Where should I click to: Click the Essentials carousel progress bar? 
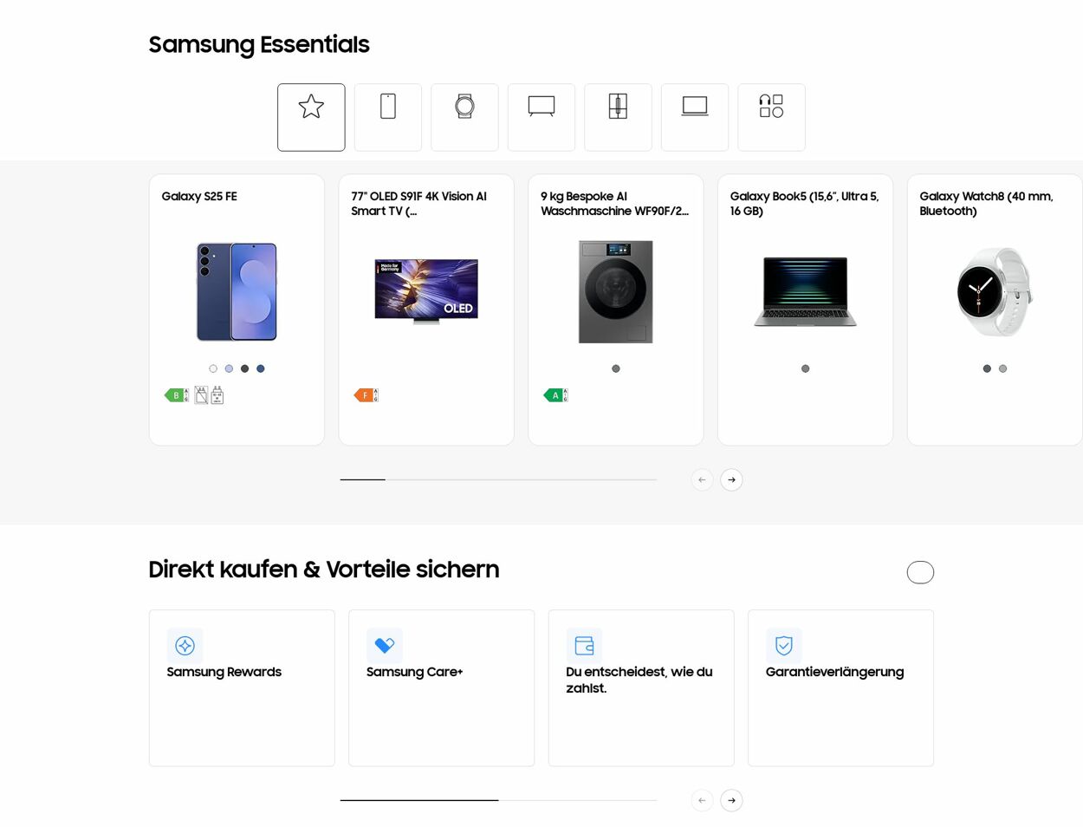click(x=498, y=479)
